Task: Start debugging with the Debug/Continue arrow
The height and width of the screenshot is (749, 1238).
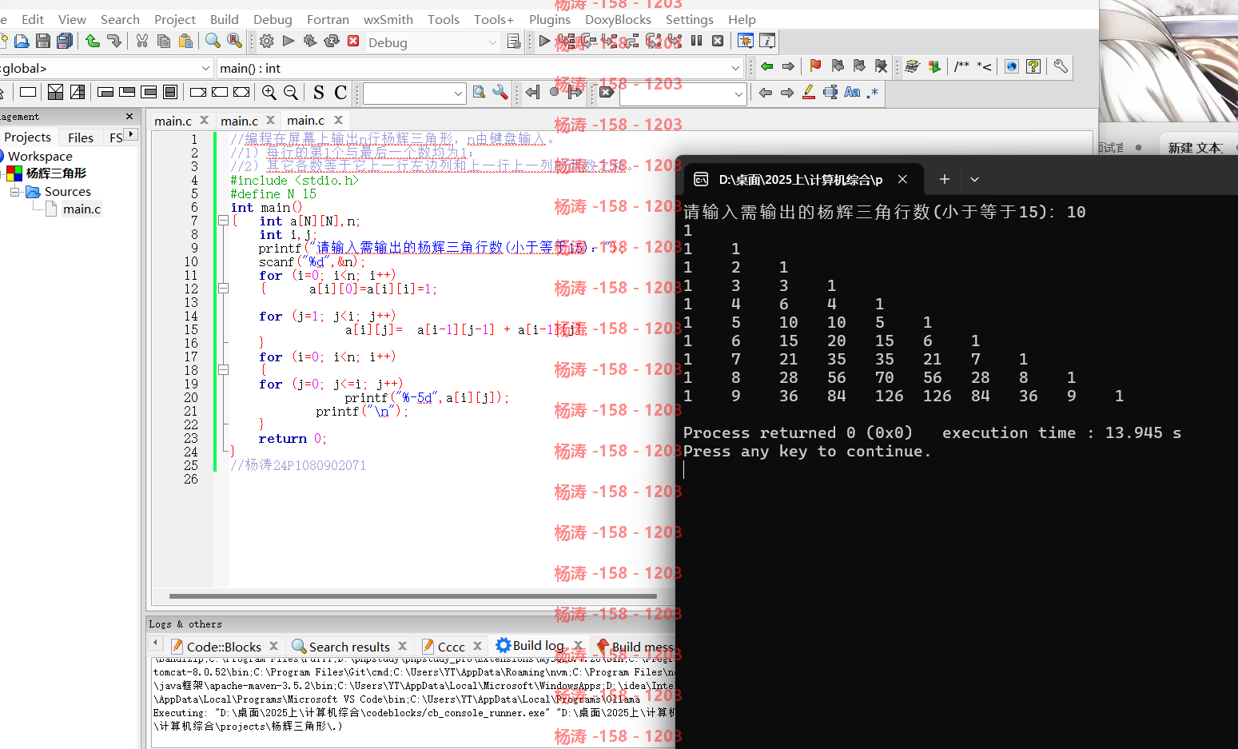Action: (544, 41)
